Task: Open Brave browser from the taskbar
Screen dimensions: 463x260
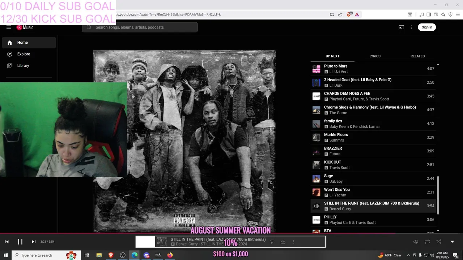Action: [x=111, y=255]
